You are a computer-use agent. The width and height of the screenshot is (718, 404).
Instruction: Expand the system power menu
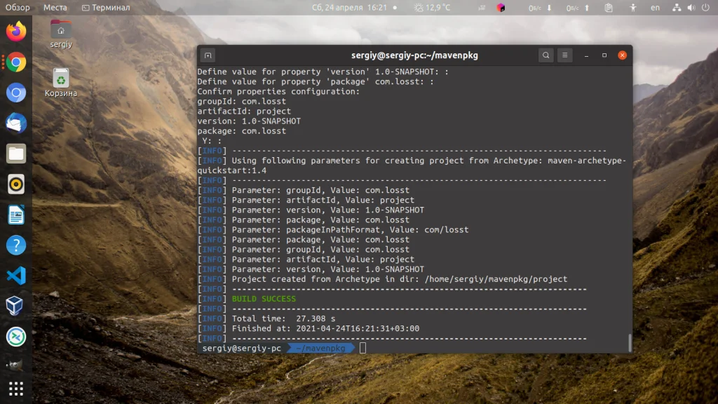[x=705, y=8]
